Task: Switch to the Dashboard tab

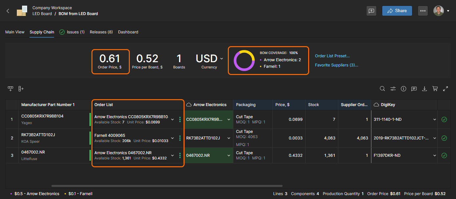Action: [128, 32]
